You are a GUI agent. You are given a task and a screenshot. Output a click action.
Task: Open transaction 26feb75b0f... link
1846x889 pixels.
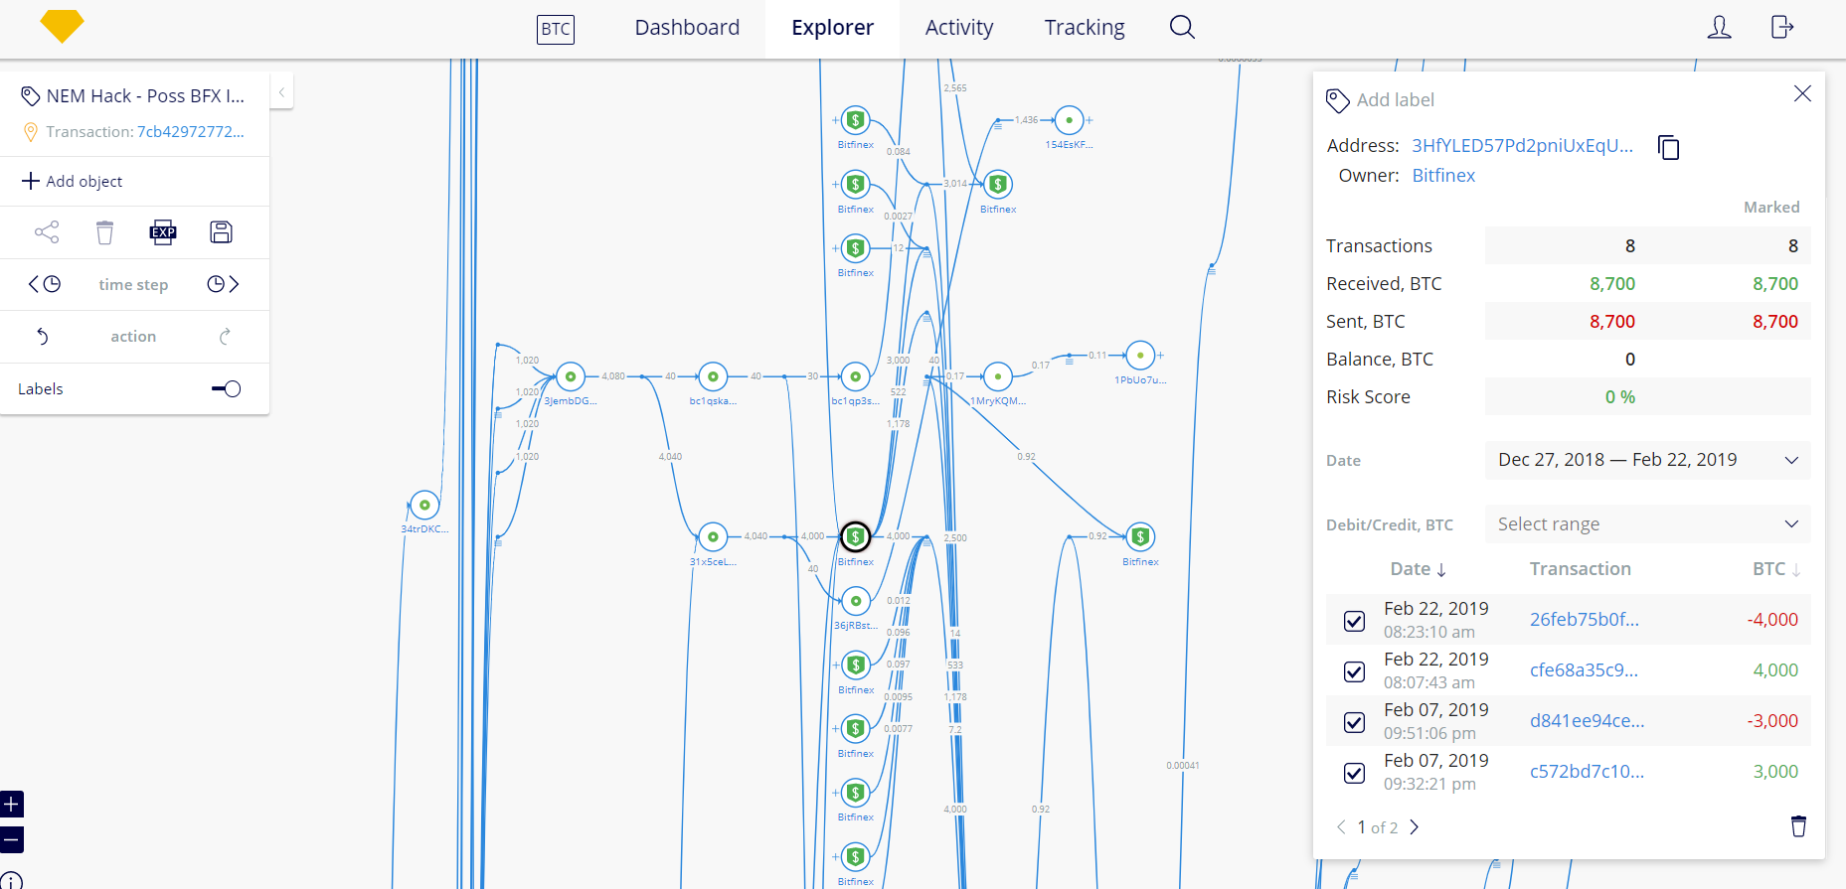click(1585, 620)
